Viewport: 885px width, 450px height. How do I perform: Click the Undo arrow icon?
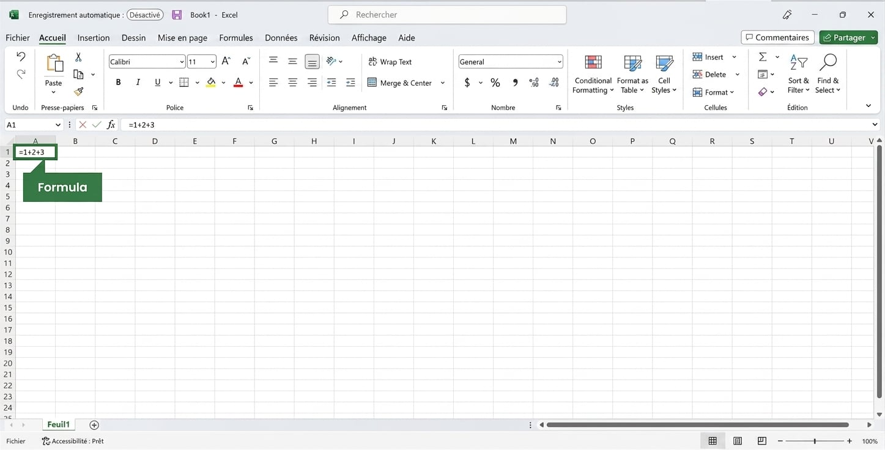pos(21,57)
